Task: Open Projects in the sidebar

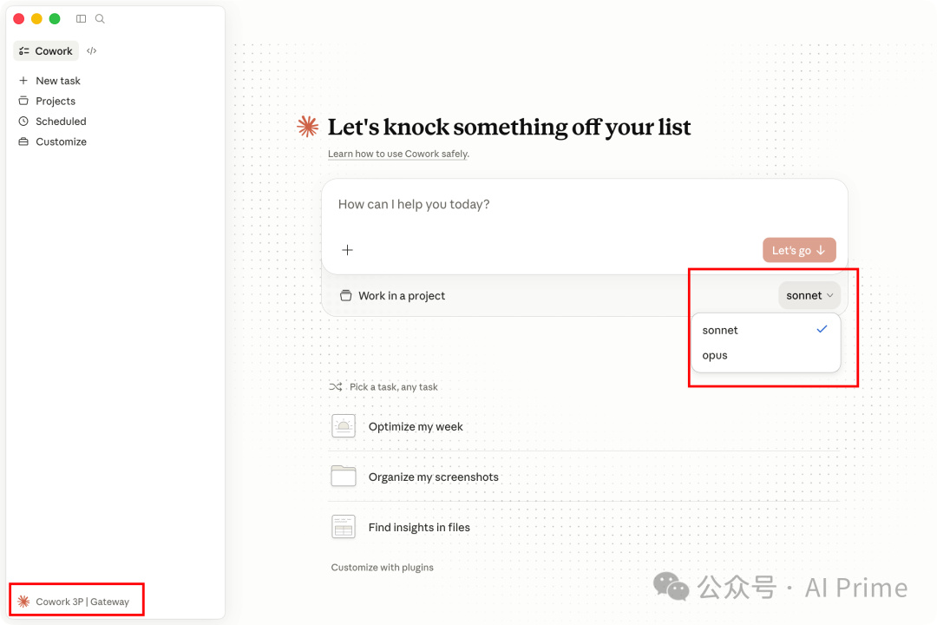Action: click(55, 101)
